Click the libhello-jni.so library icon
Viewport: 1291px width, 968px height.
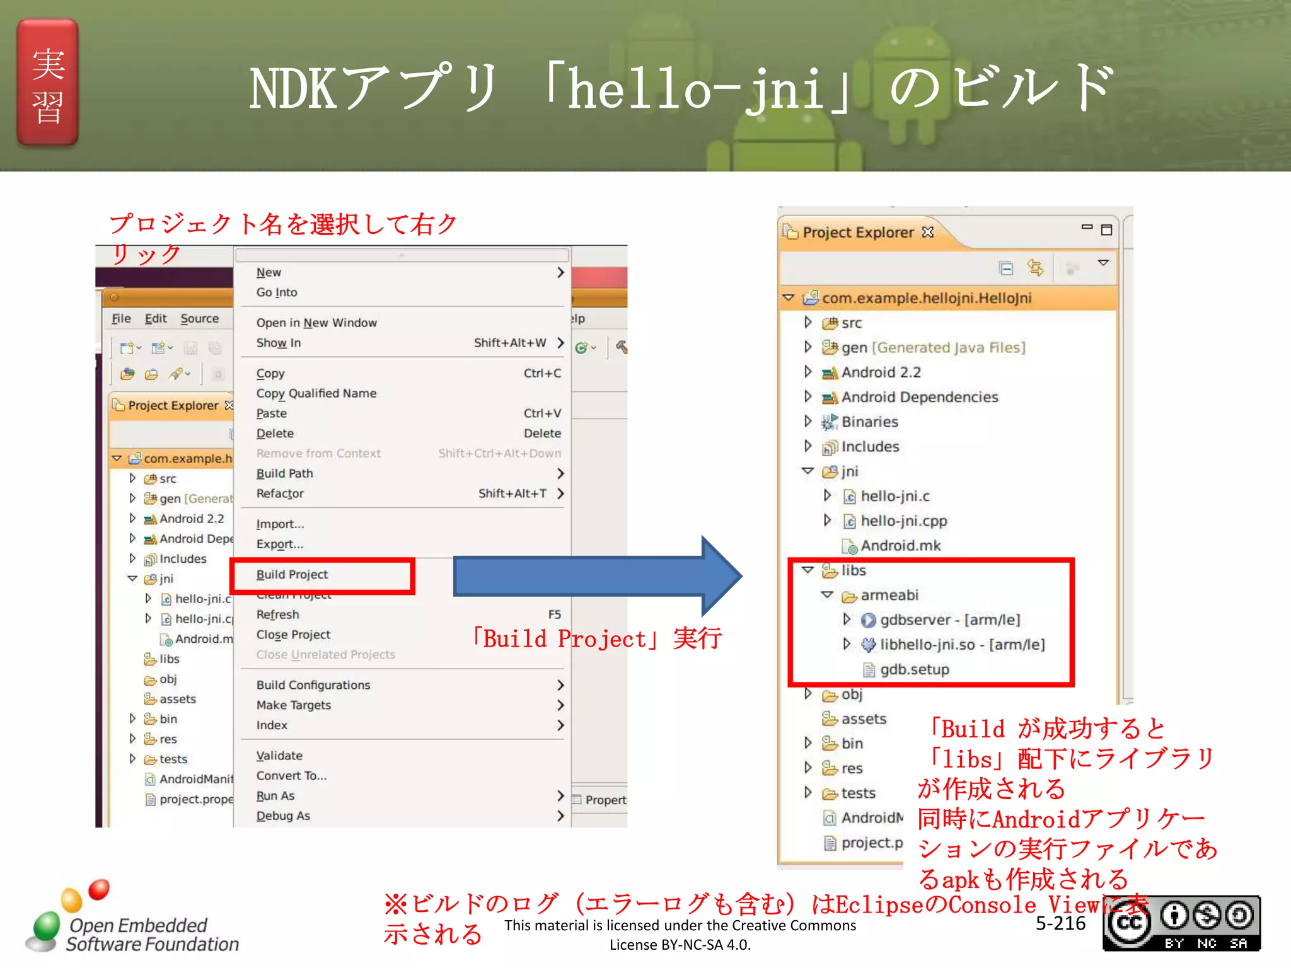868,645
